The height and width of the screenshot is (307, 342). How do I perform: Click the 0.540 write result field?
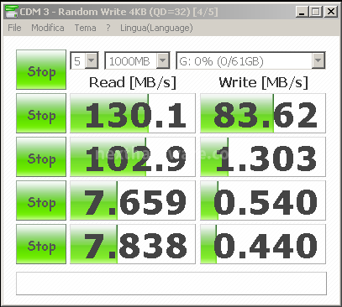coord(263,200)
